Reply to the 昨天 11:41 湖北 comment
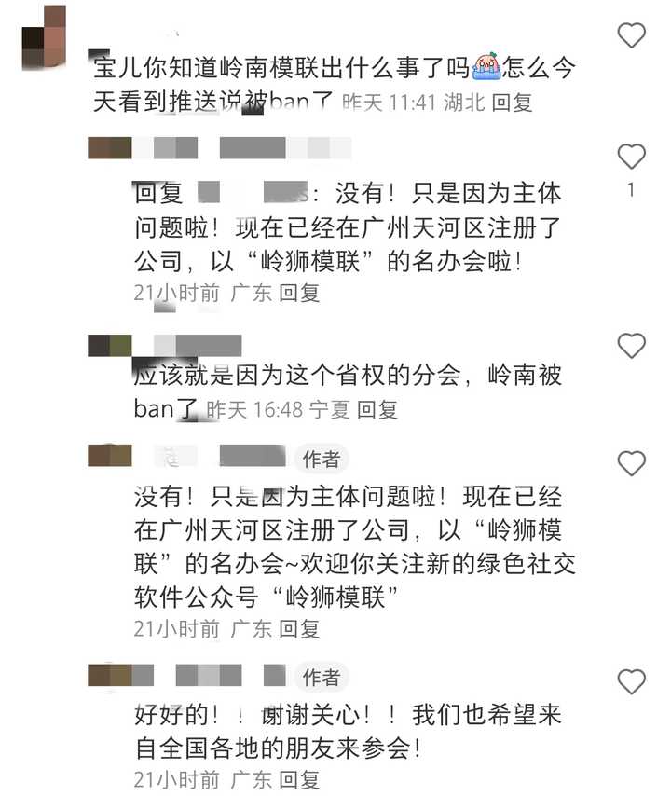671x796 pixels. tap(513, 103)
